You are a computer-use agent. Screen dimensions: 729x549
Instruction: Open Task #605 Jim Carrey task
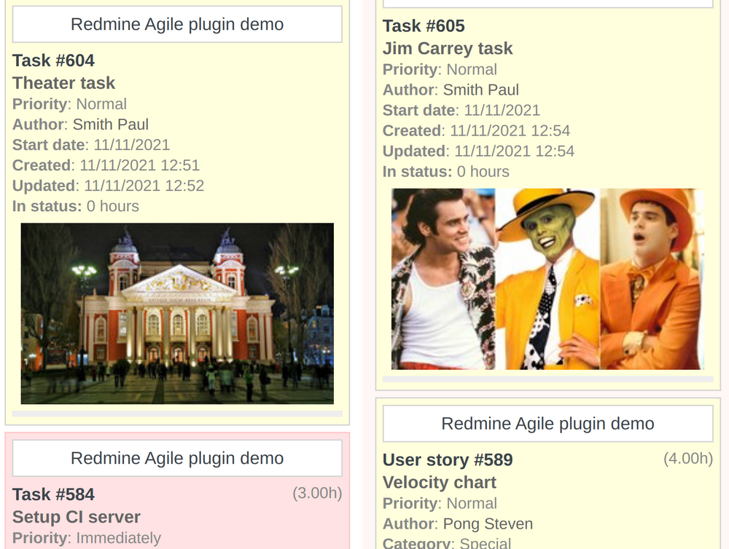[x=447, y=49]
